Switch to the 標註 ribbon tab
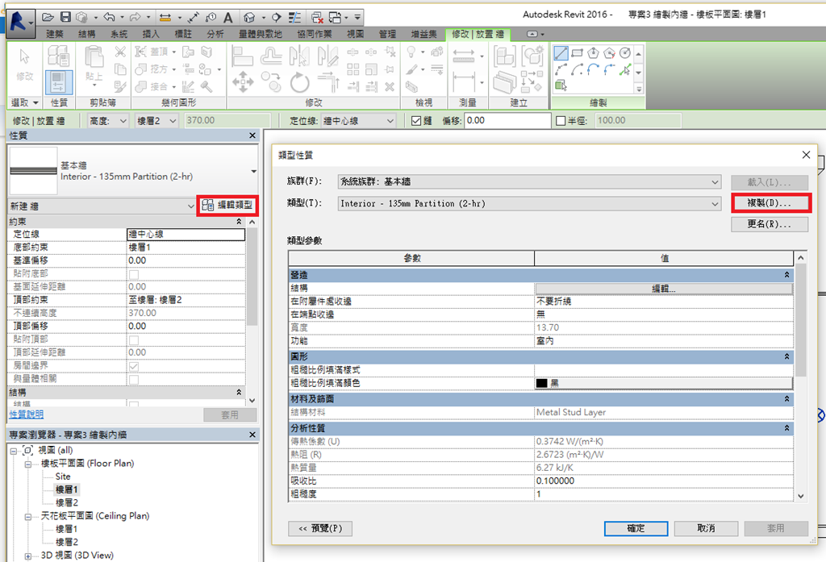Screen dimensions: 826x562 (183, 34)
